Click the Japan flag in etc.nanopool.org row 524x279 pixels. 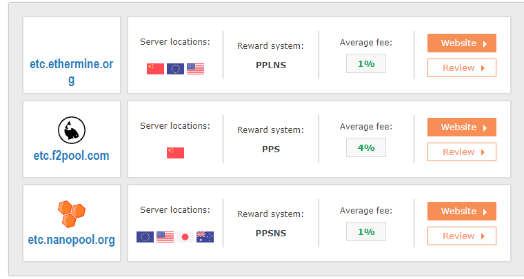[x=185, y=237]
